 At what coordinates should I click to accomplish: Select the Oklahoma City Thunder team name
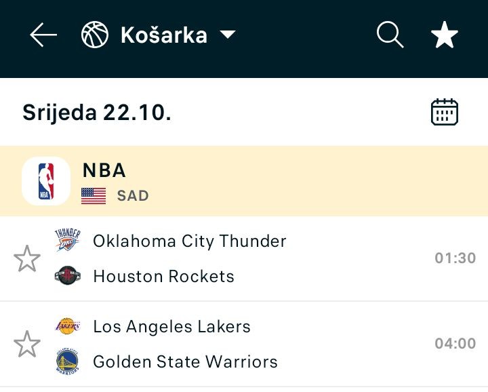pos(190,241)
